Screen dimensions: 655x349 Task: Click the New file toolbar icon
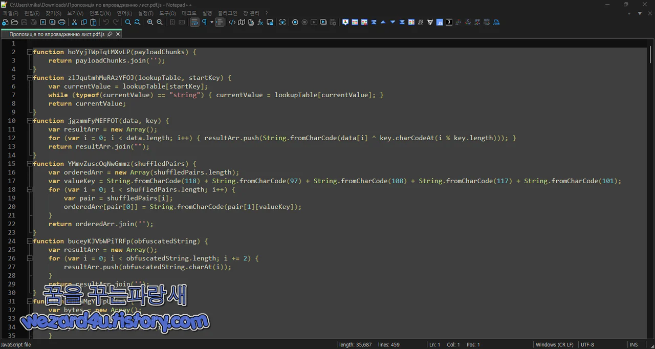5,23
